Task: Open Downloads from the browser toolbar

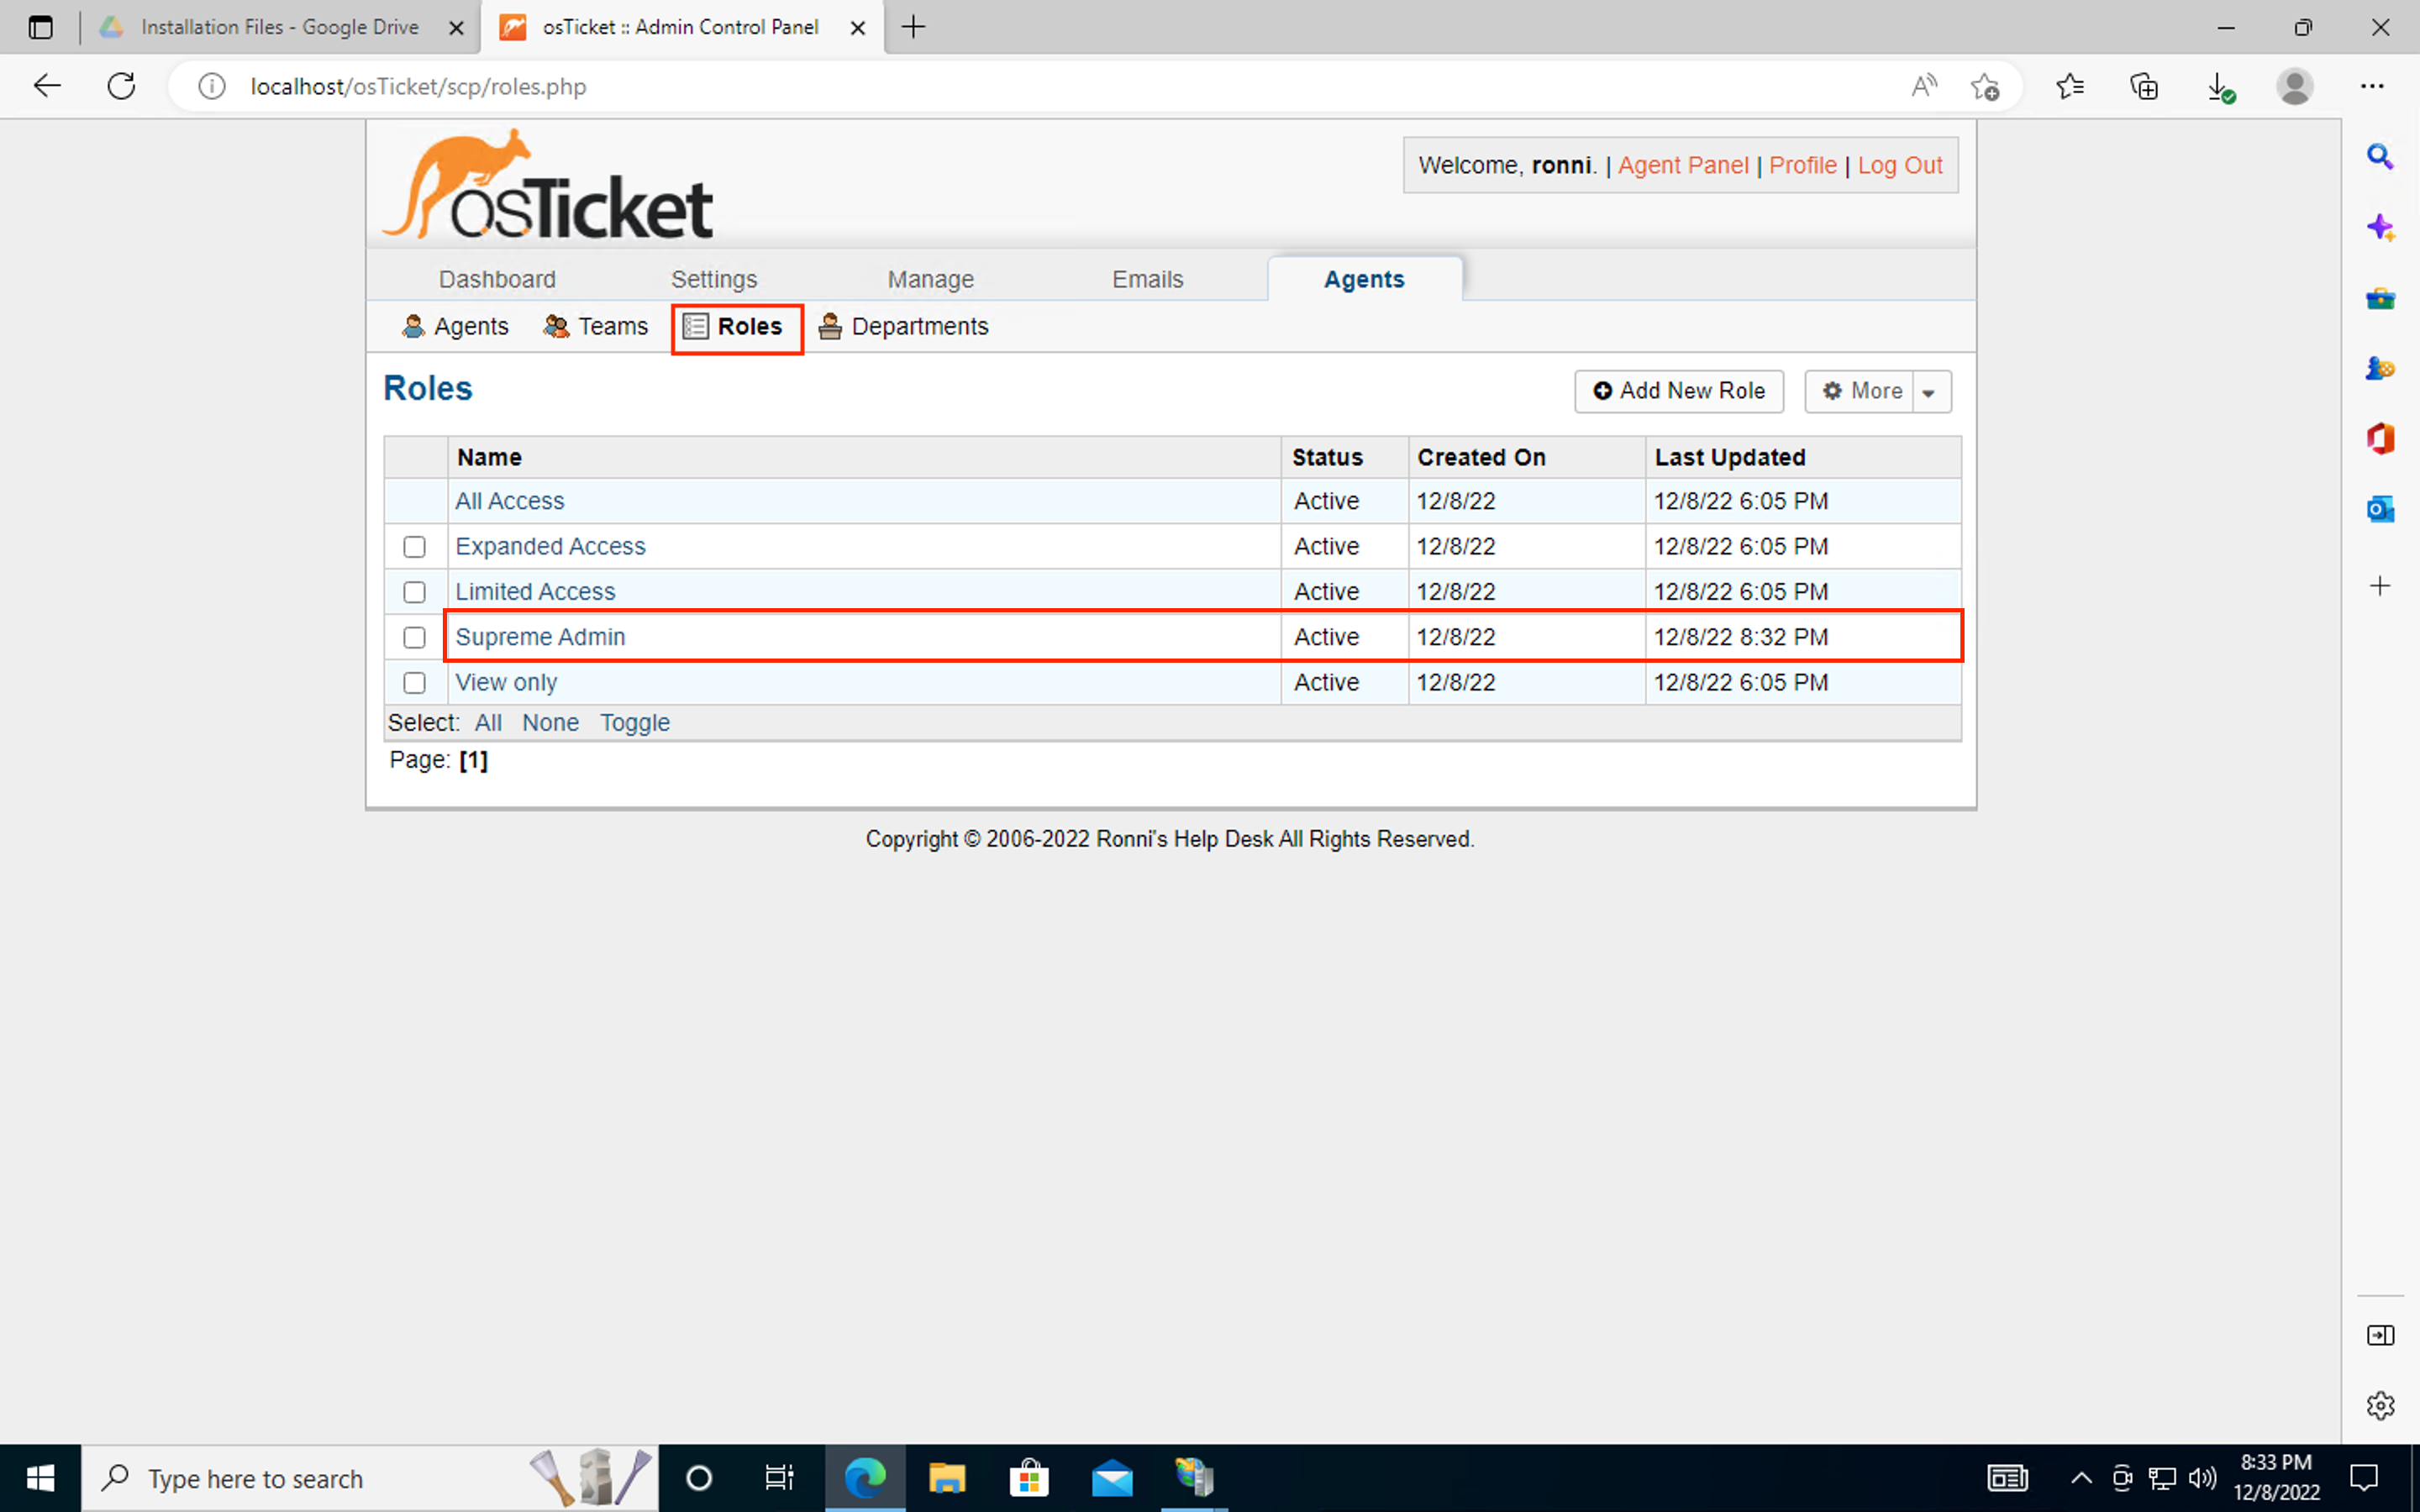Action: tap(2221, 86)
